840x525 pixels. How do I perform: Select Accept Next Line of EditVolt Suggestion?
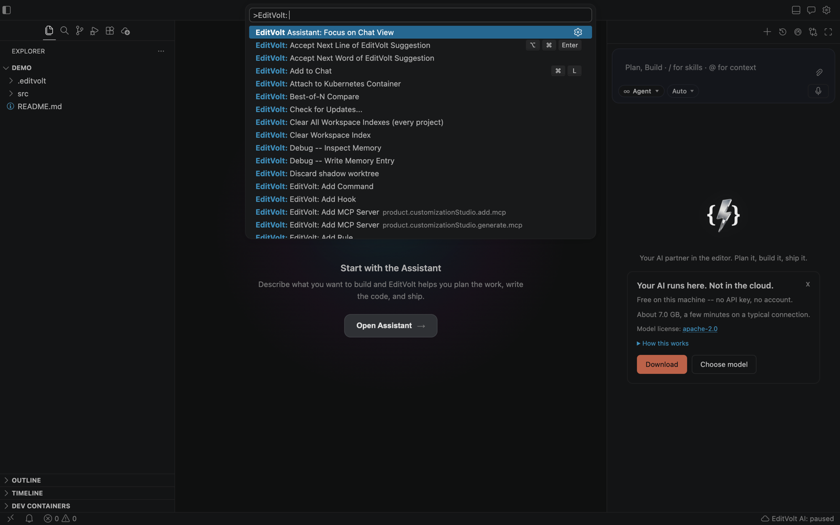tap(421, 45)
